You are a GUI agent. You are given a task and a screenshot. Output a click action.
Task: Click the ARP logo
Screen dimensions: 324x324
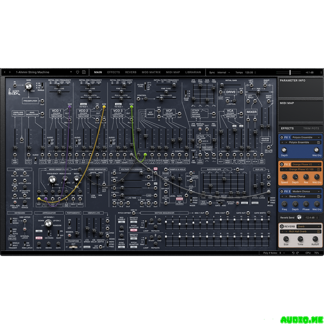pyautogui.click(x=14, y=92)
